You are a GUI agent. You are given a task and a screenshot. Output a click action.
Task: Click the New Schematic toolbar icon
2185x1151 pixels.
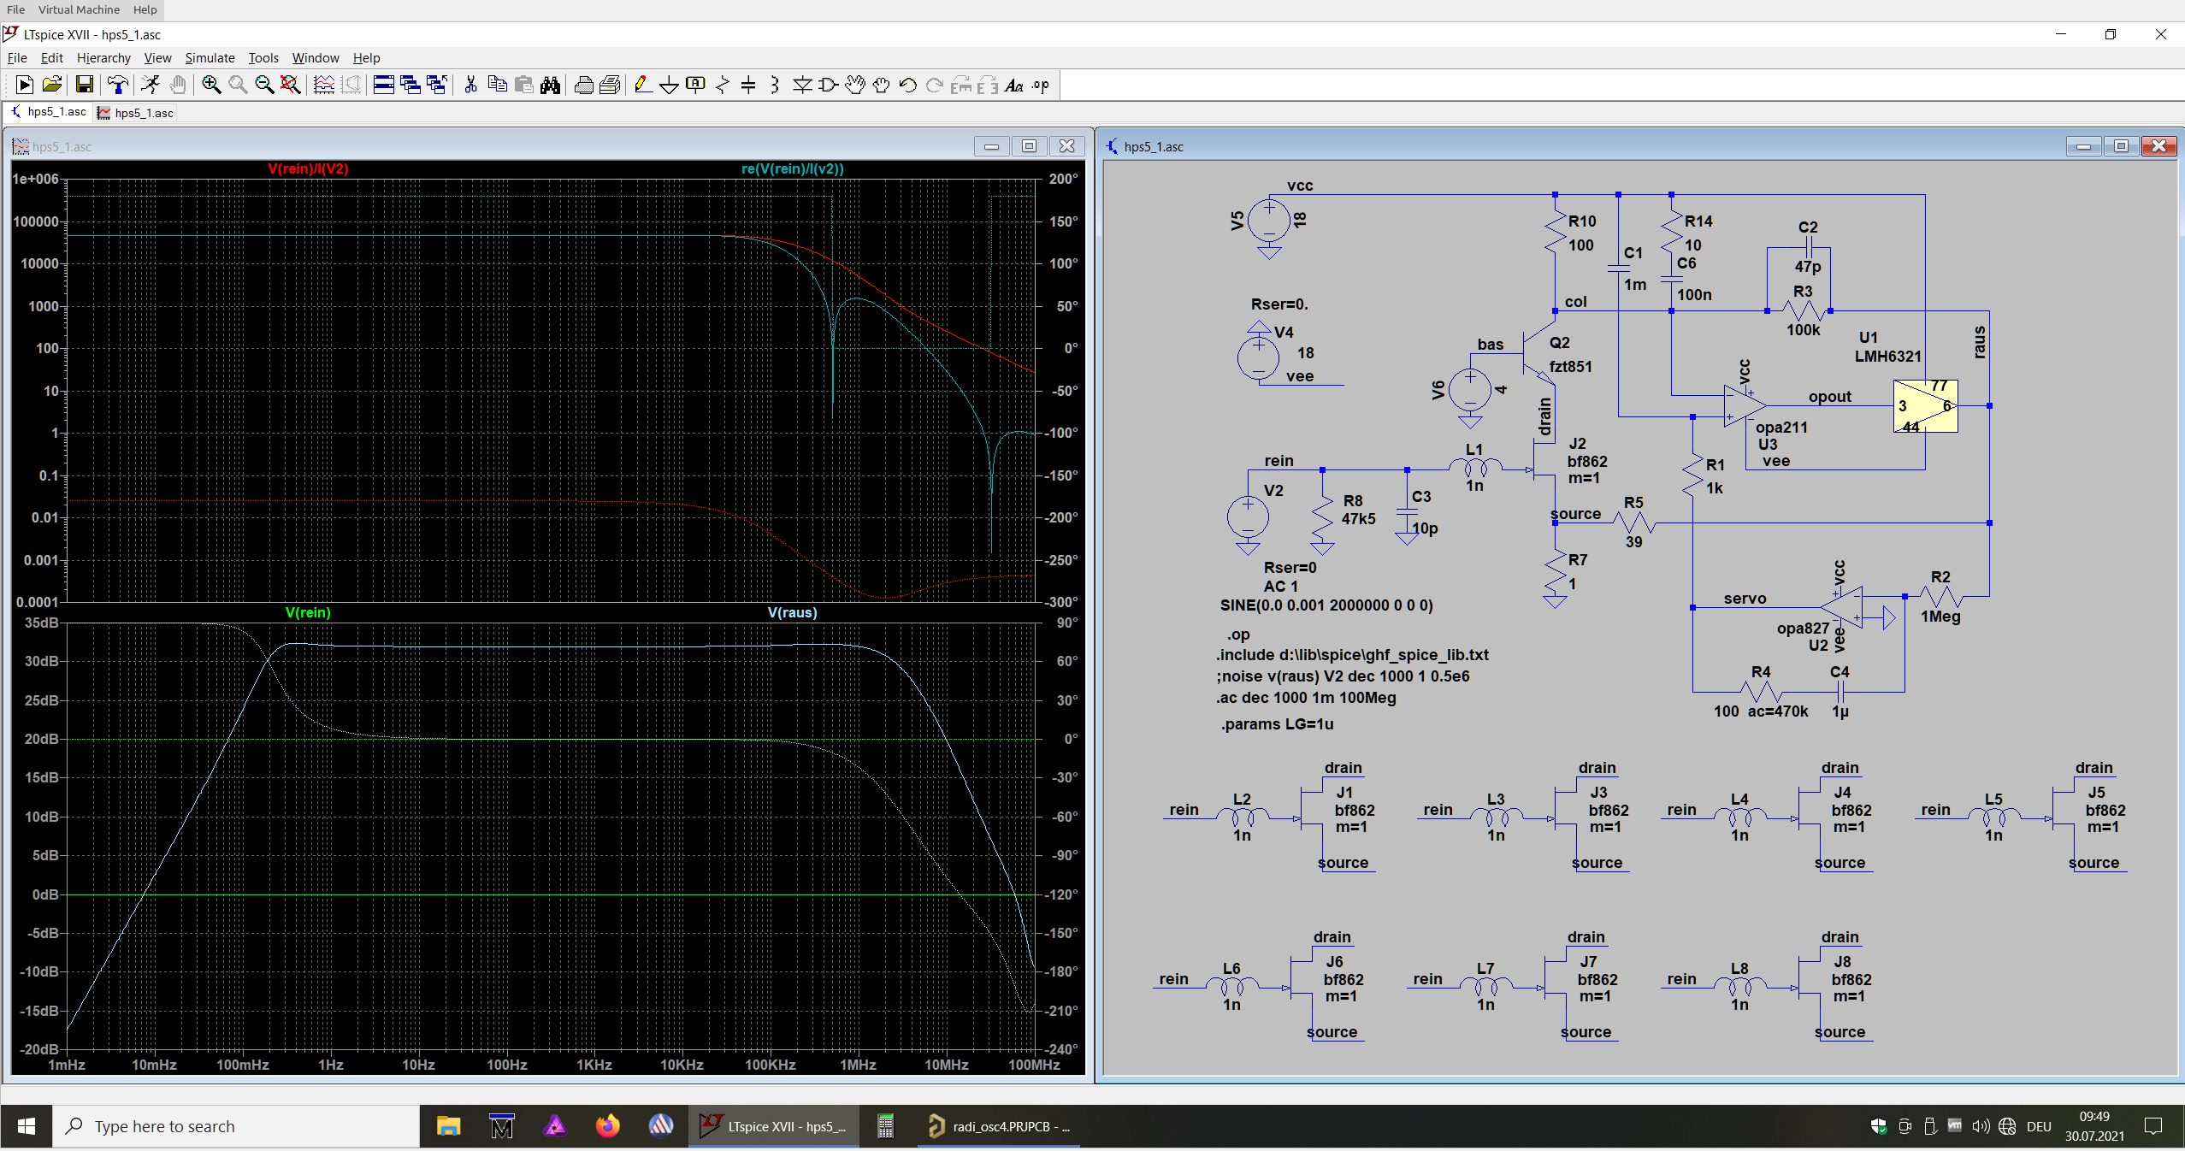coord(25,85)
